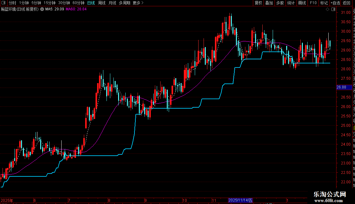Click month 9 label on time axis
The height and width of the screenshot is (204, 355).
point(145,201)
